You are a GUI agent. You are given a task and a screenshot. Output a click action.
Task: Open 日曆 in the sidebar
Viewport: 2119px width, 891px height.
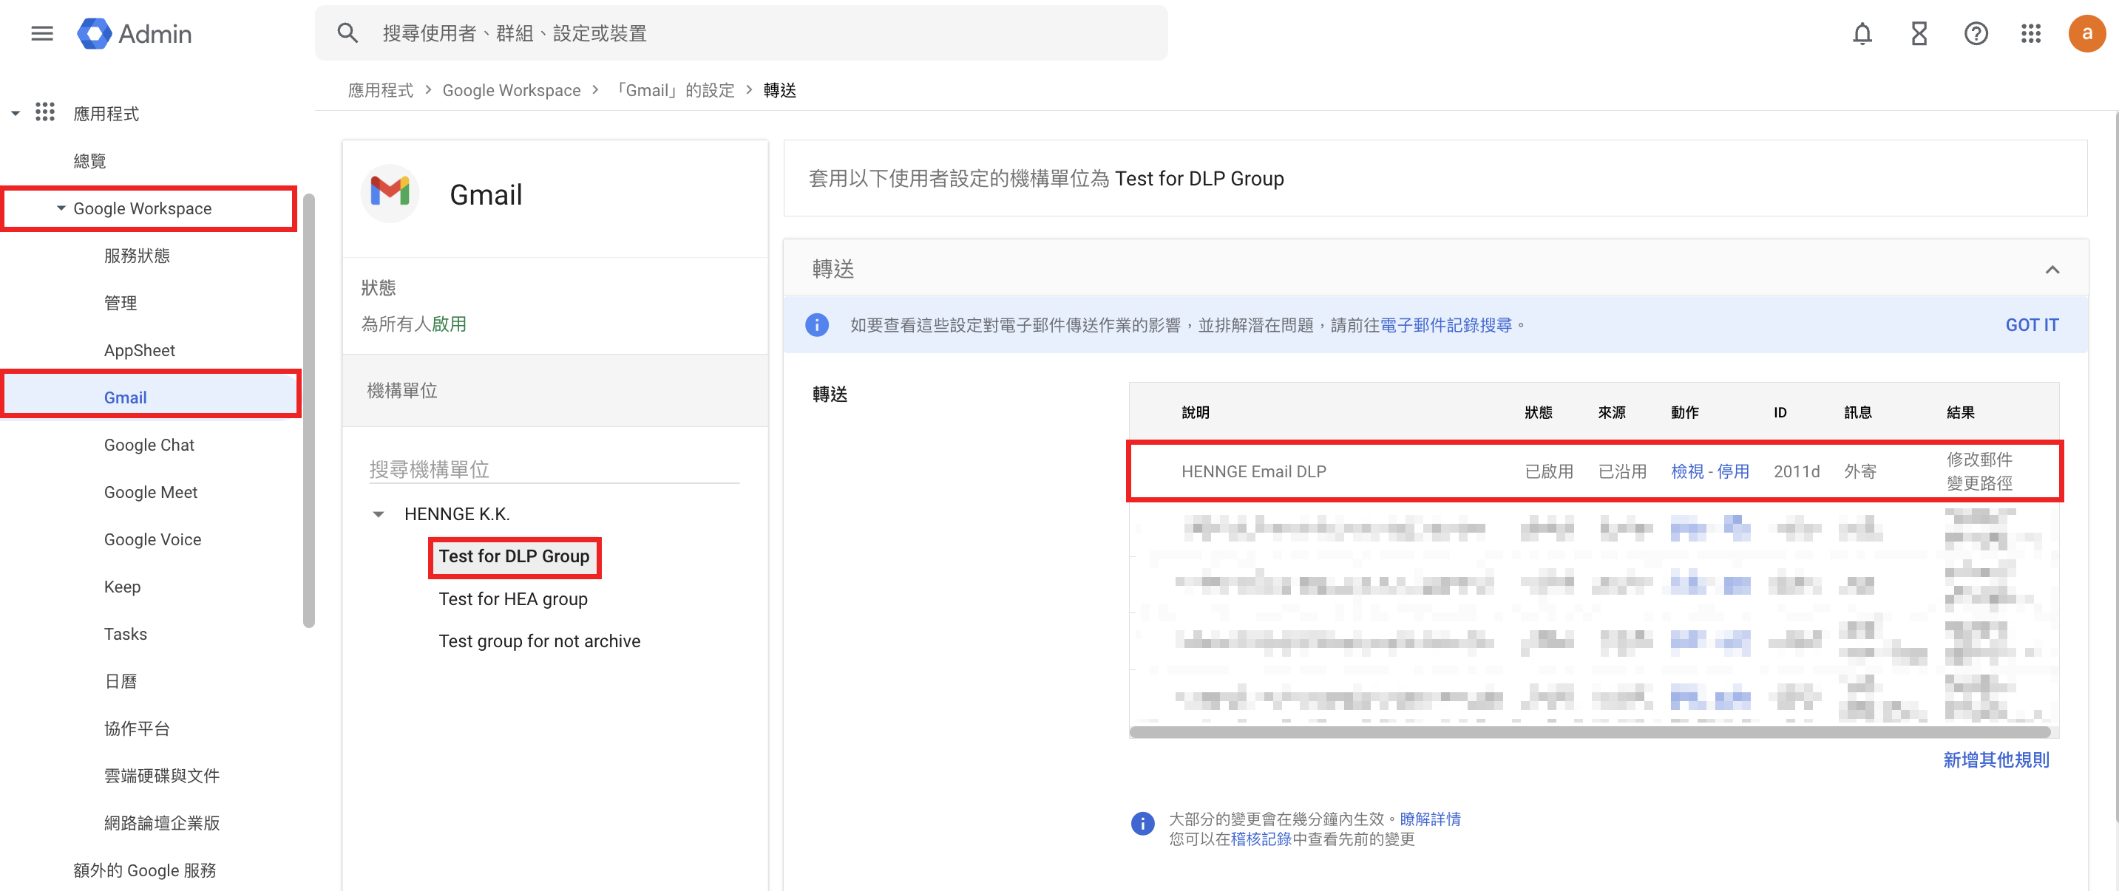(120, 681)
